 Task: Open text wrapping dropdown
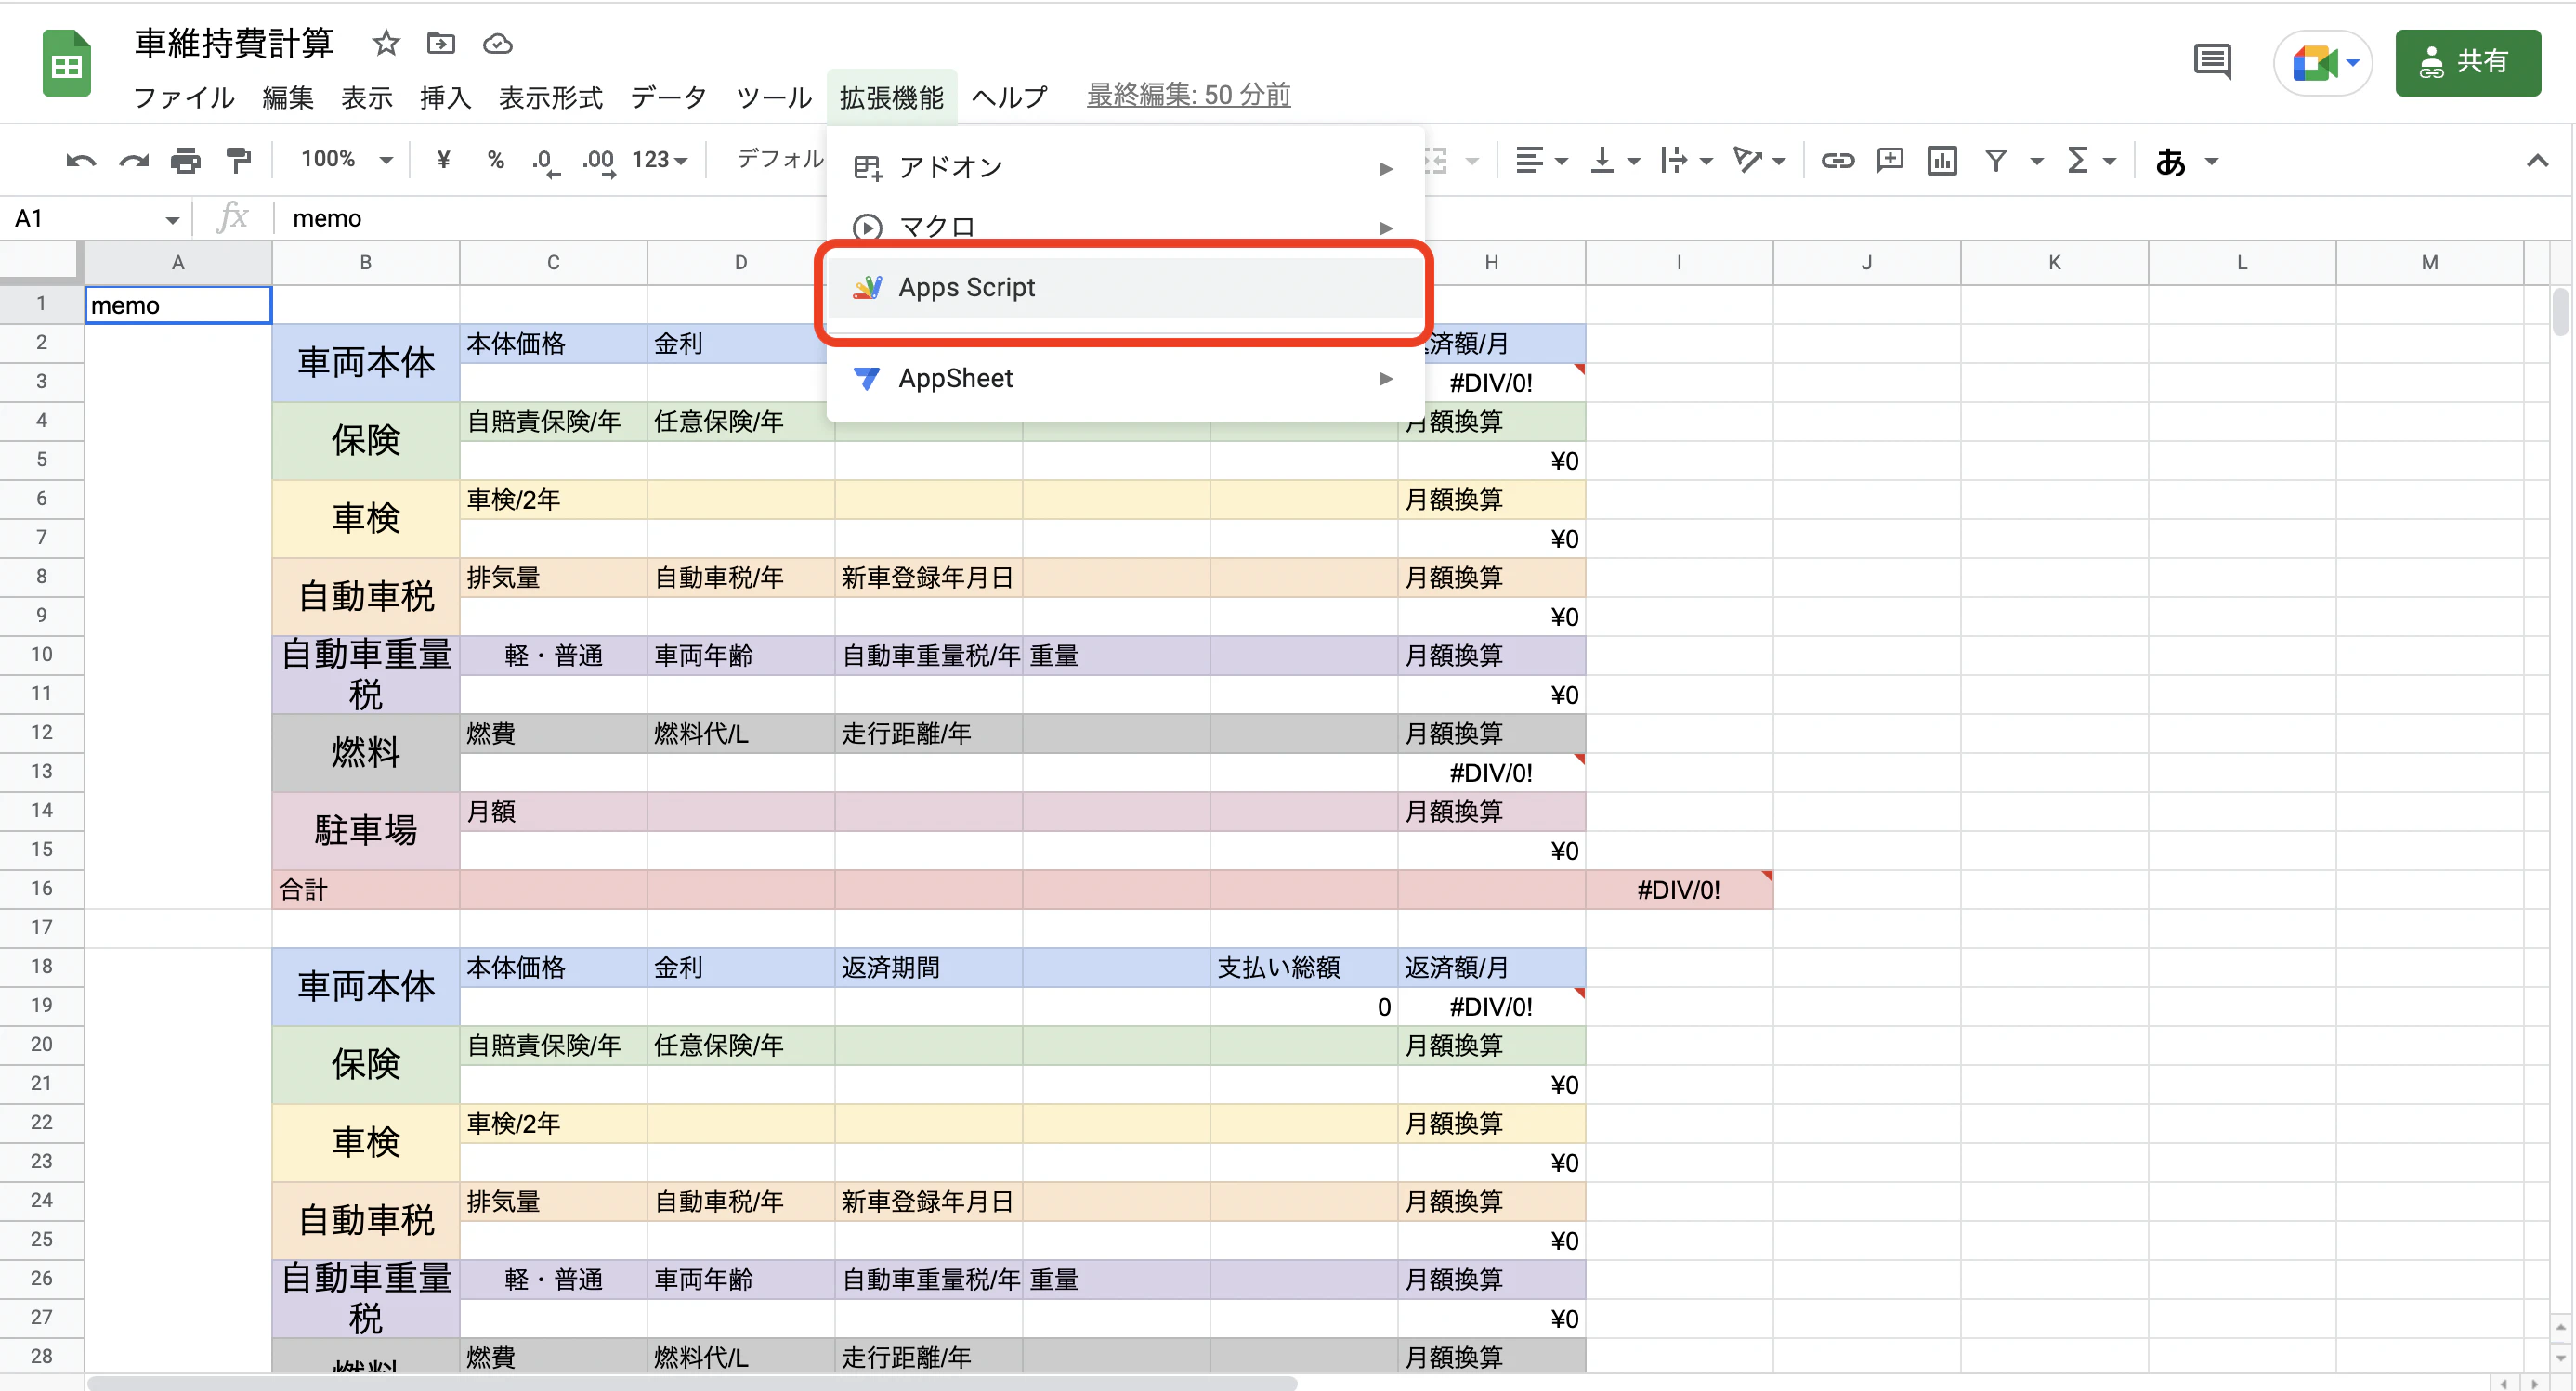[1686, 160]
